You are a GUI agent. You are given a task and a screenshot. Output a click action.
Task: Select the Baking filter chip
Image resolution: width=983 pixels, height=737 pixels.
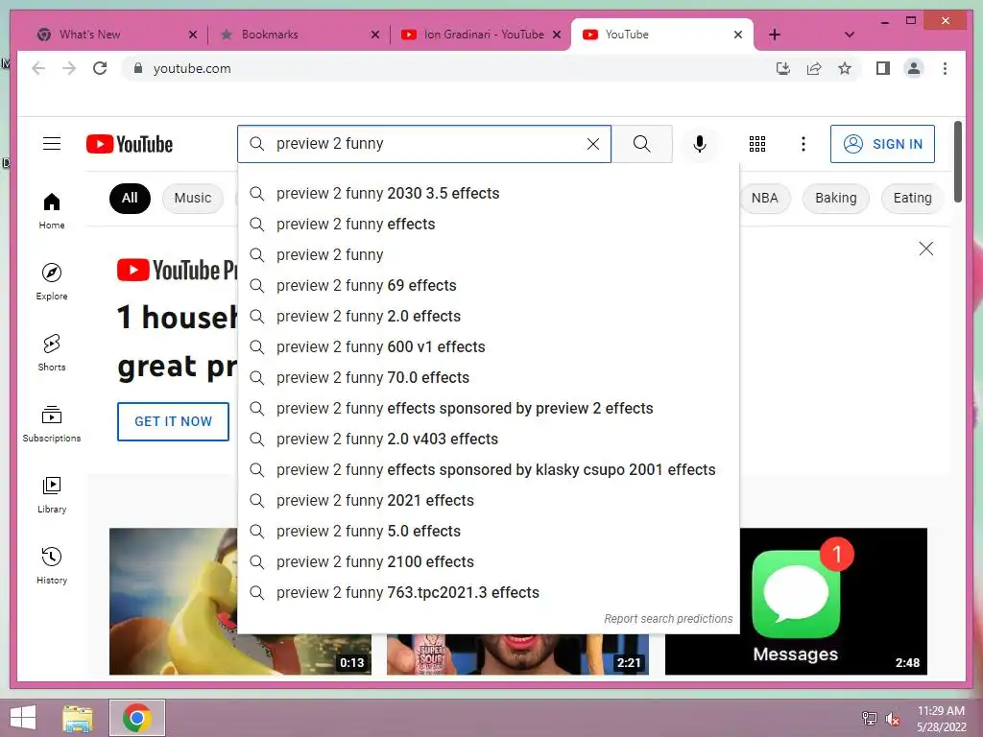tap(836, 198)
